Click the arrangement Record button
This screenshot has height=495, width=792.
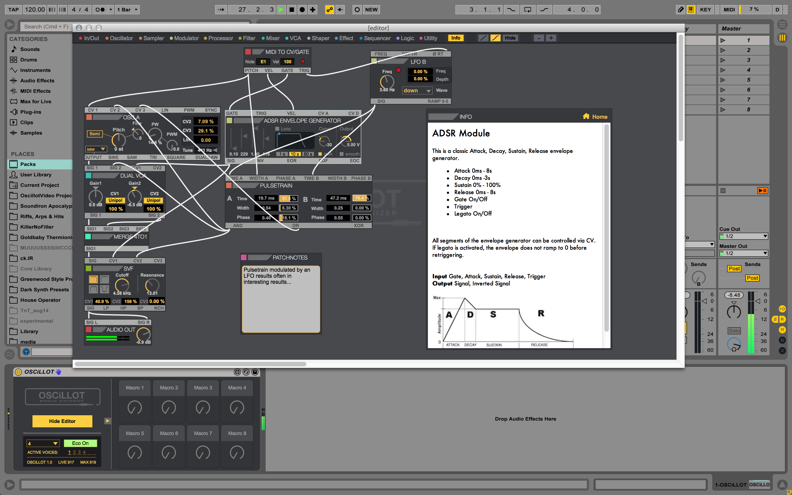tap(302, 10)
